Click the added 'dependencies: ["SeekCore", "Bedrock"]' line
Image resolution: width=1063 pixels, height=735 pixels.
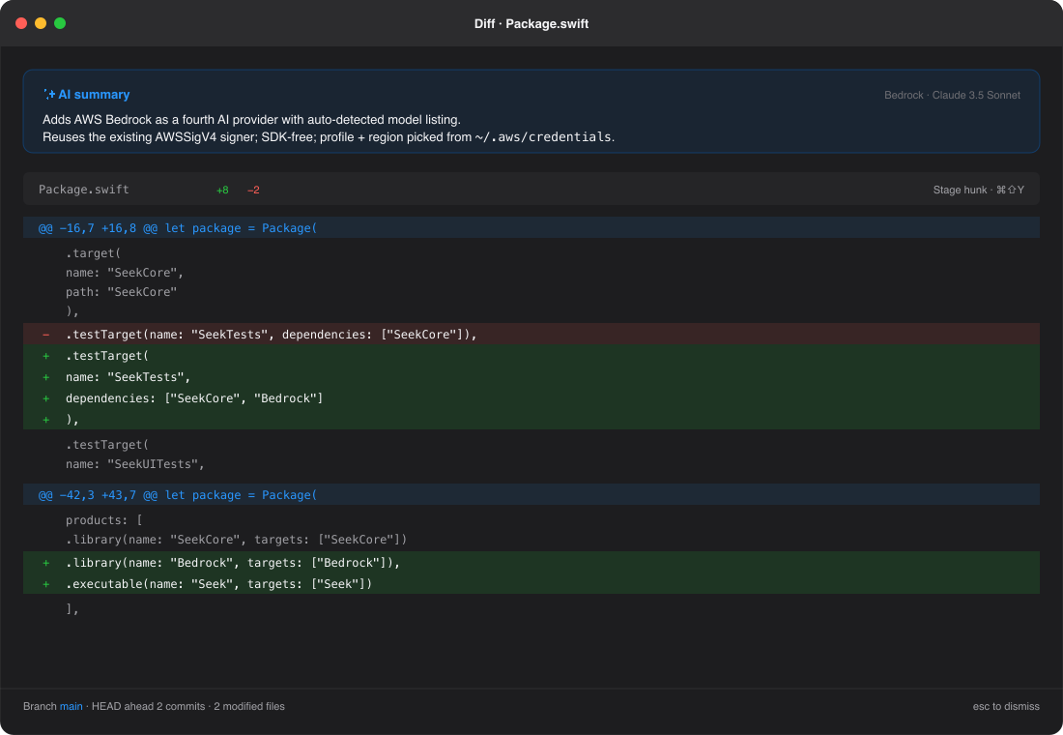pyautogui.click(x=531, y=397)
